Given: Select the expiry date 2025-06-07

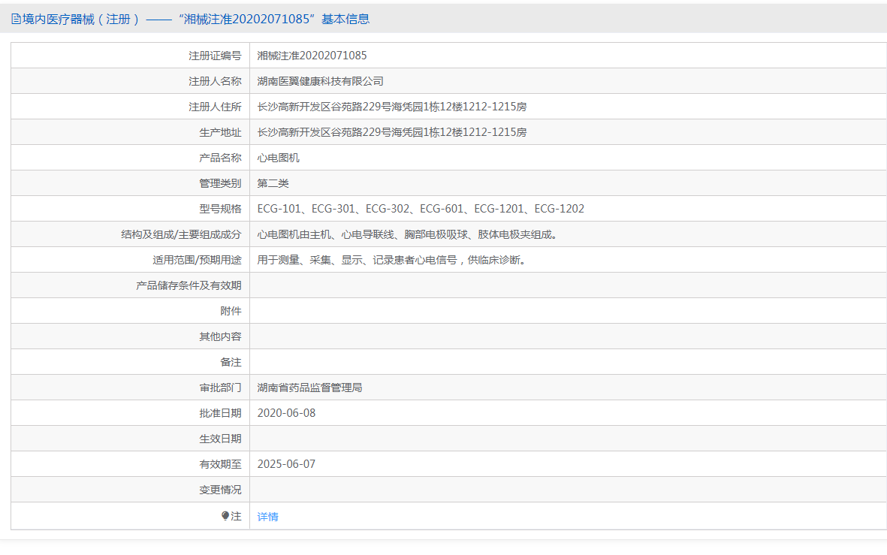Looking at the screenshot, I should tap(286, 464).
